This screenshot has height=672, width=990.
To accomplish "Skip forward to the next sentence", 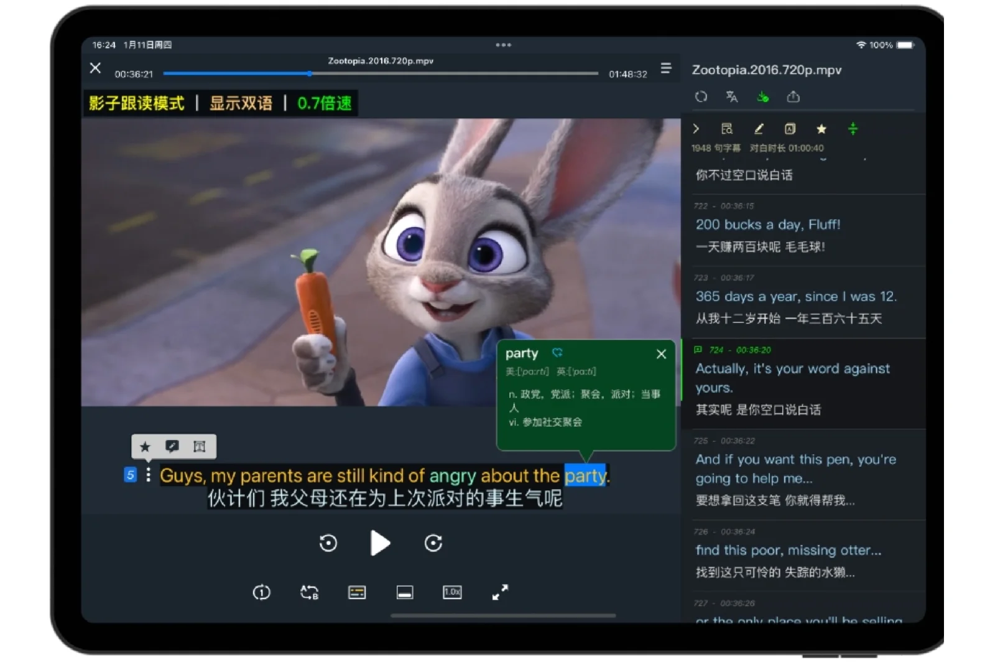I will 433,543.
